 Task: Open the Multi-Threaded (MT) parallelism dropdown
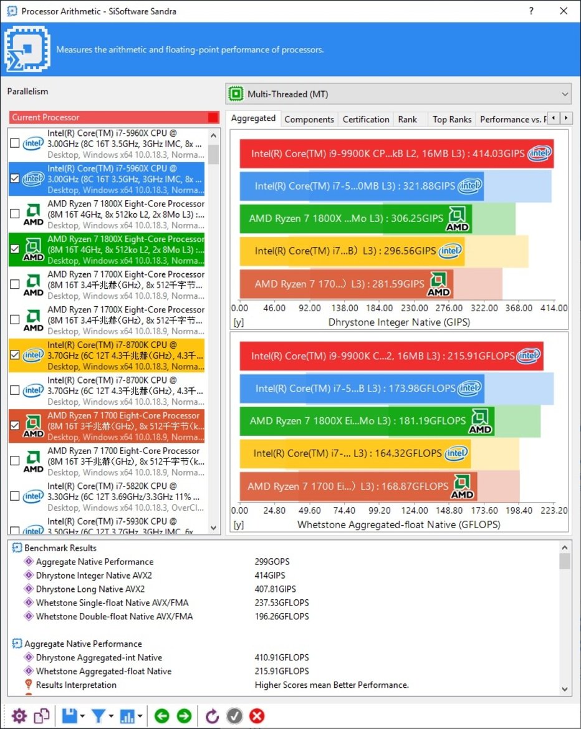(399, 94)
